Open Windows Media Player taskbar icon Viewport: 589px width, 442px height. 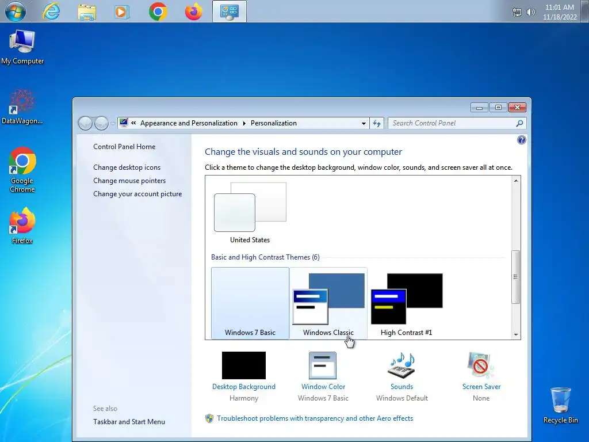(x=121, y=12)
